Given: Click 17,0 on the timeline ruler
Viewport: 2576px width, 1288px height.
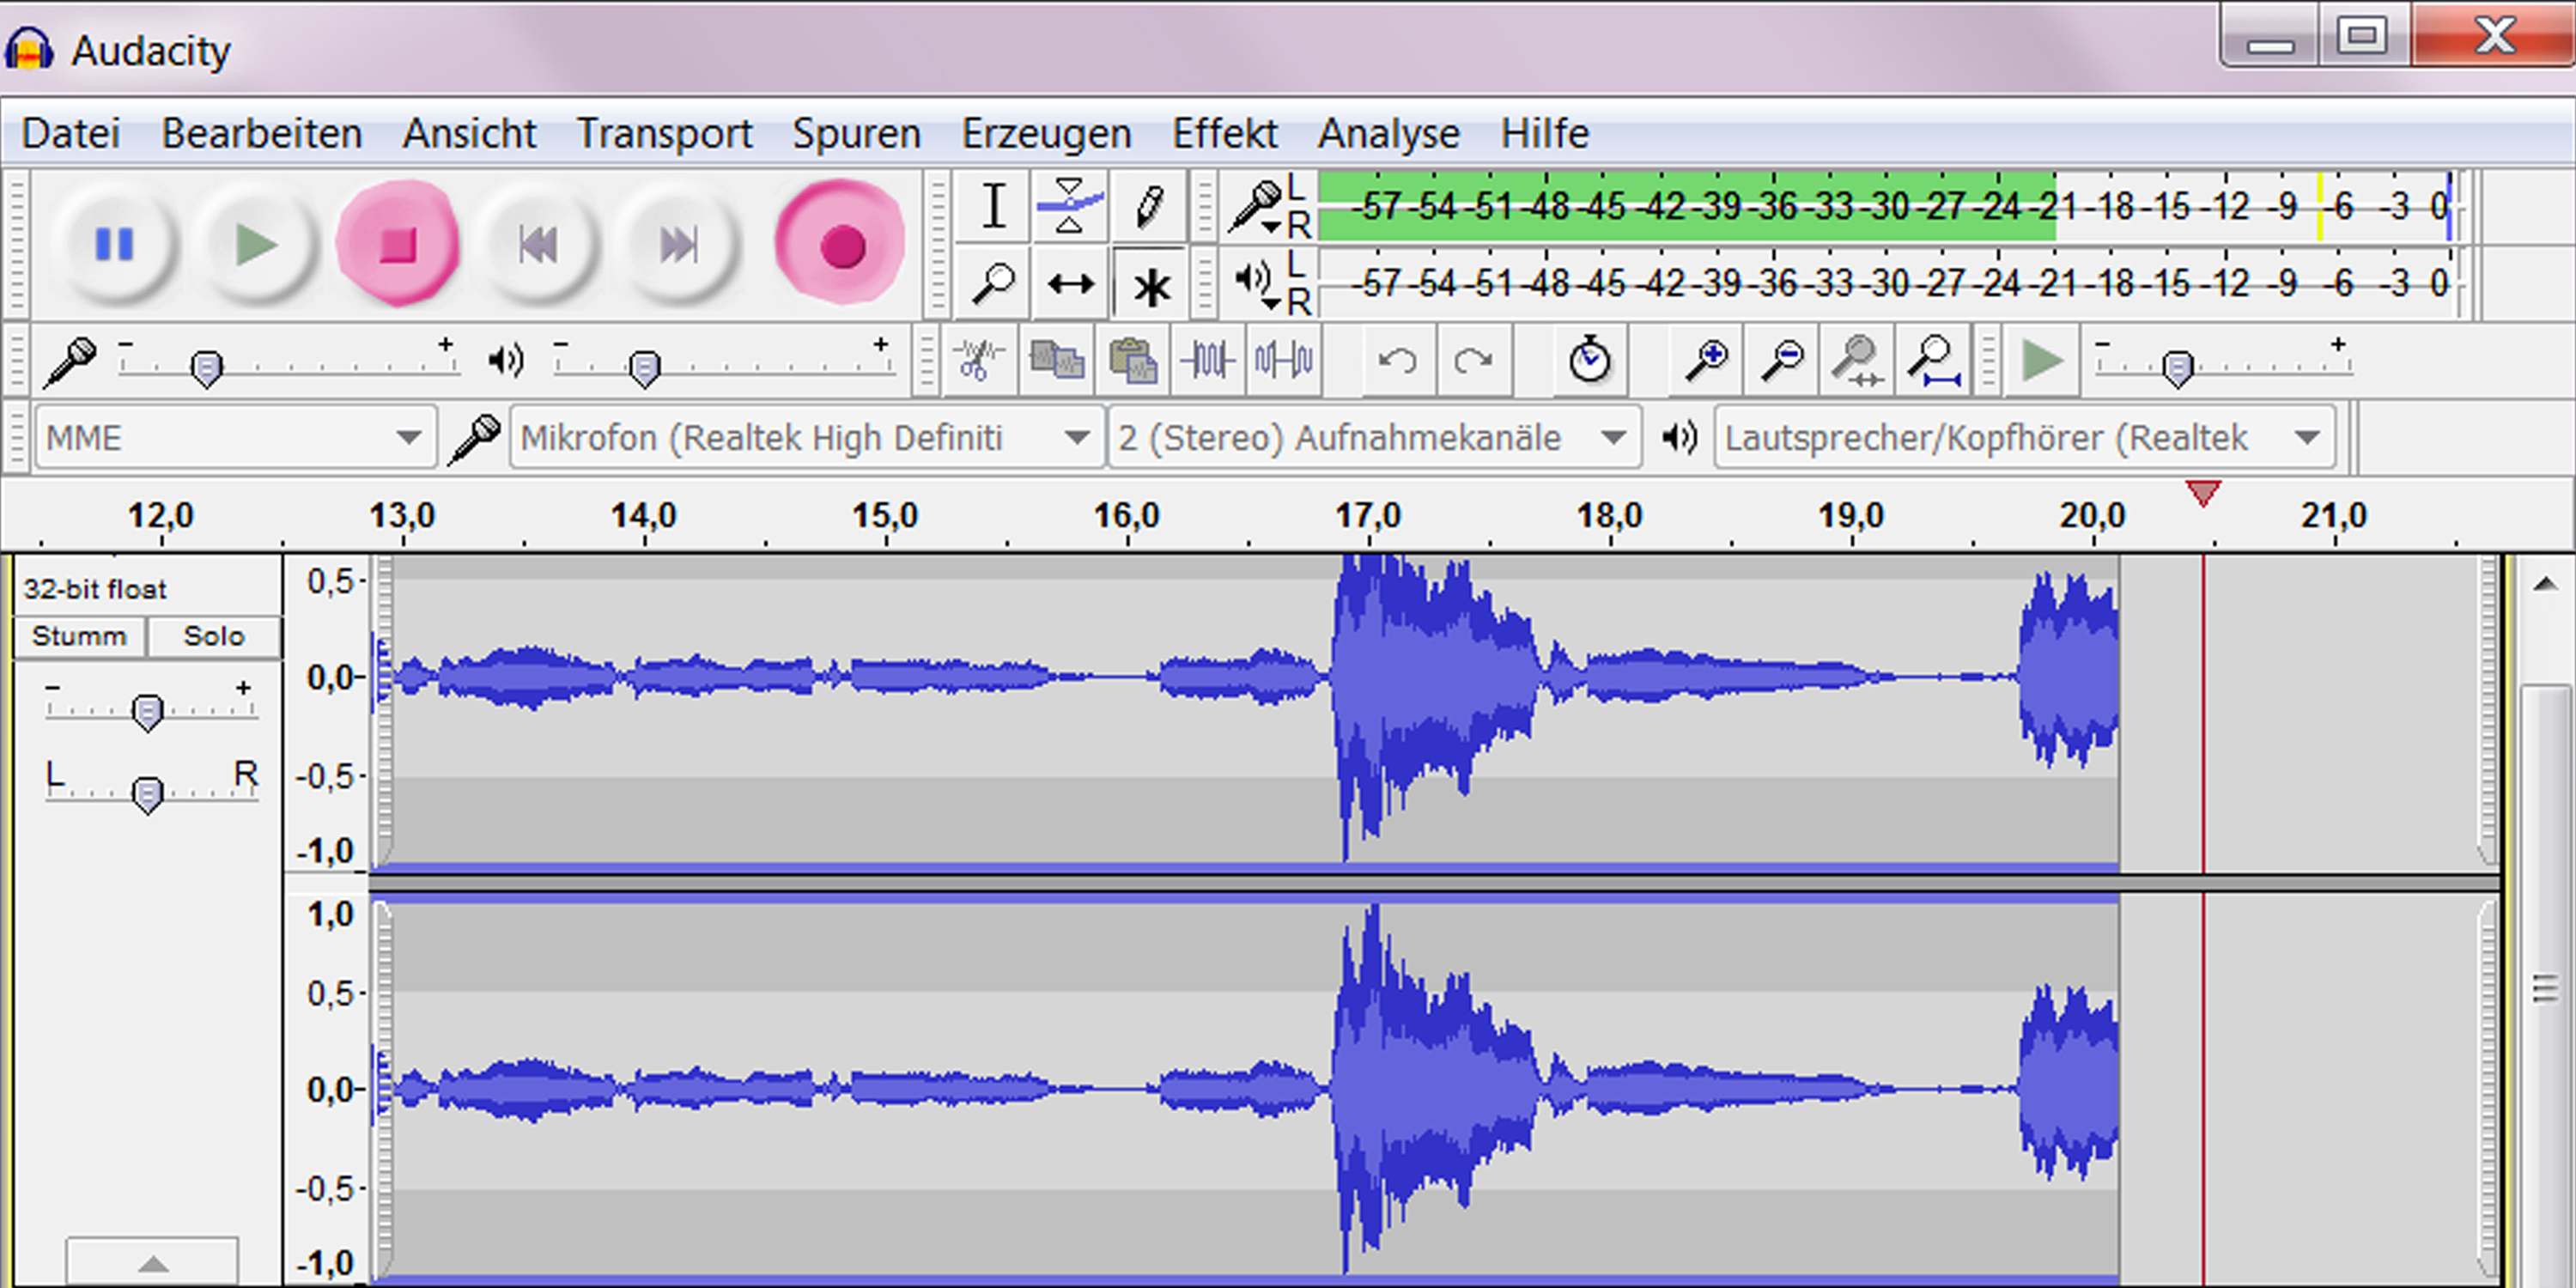Looking at the screenshot, I should (x=1368, y=516).
